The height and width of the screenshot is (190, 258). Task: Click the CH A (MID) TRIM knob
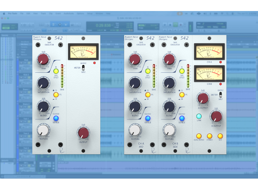[x=135, y=60]
